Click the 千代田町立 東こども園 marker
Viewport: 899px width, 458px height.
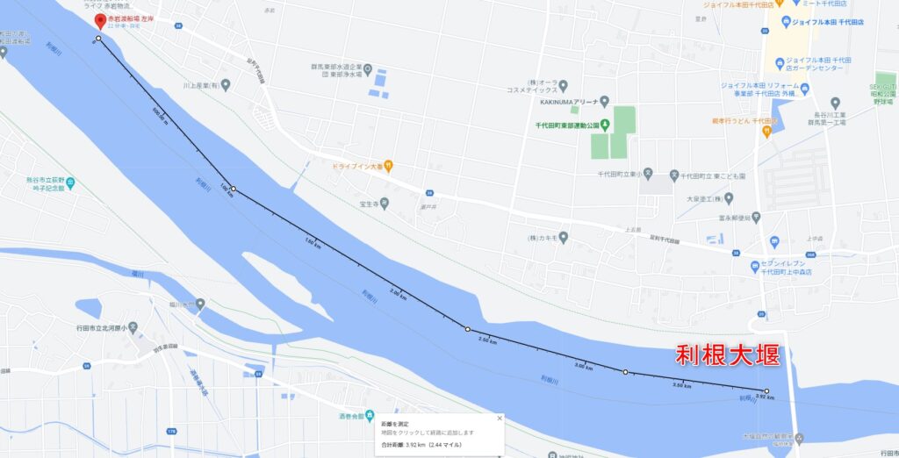pos(675,176)
